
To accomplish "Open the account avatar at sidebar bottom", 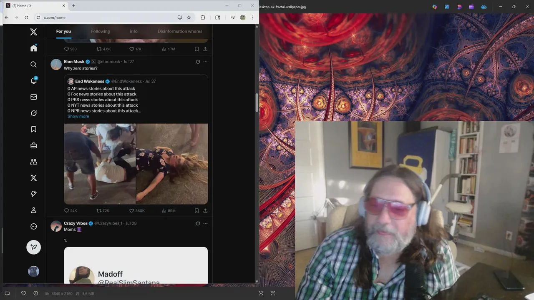I will click(34, 272).
